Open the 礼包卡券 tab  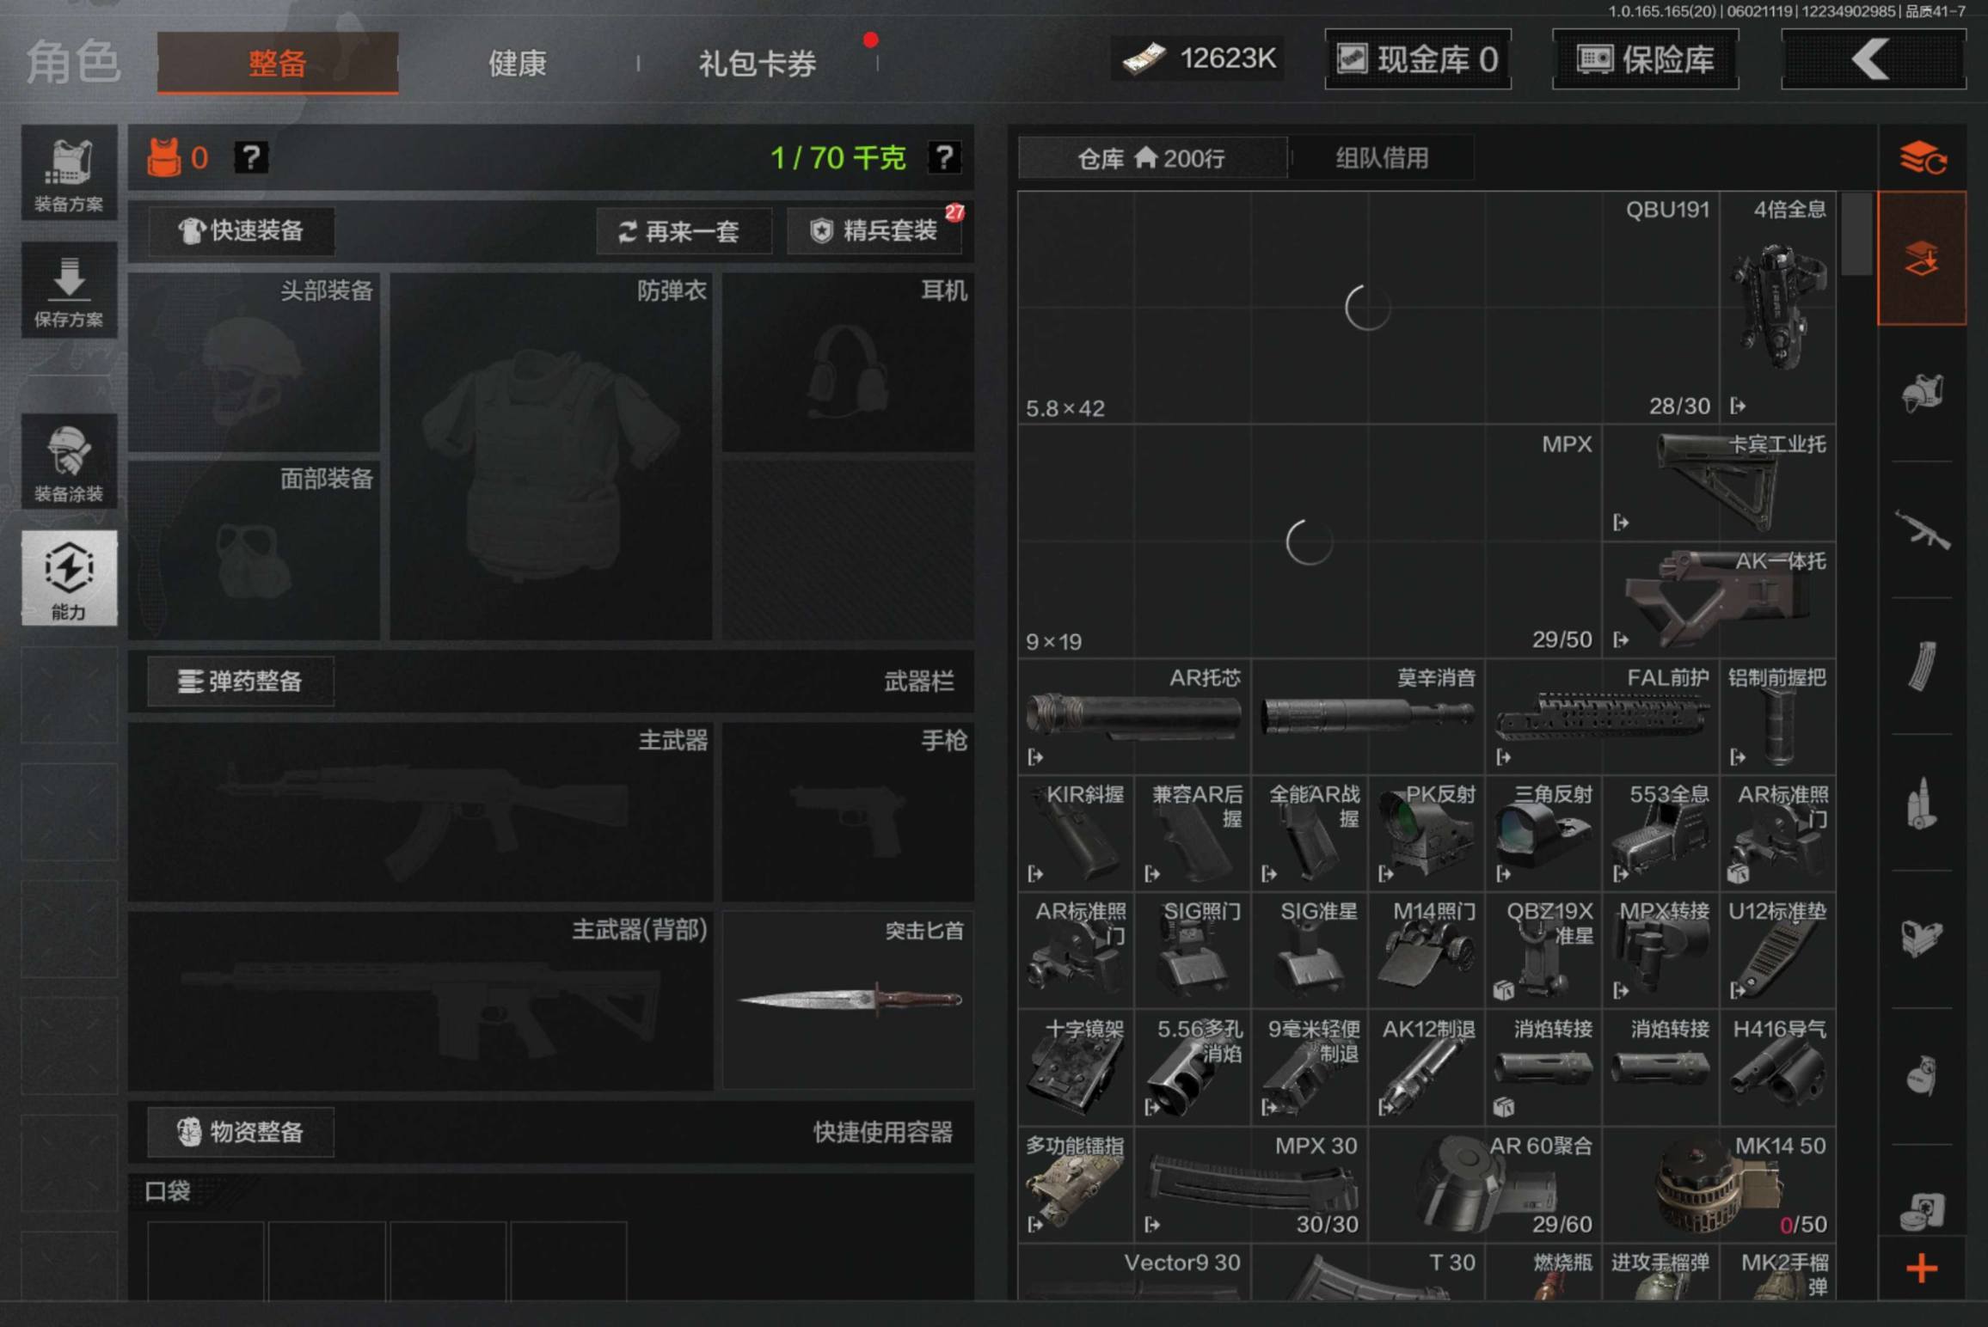point(757,63)
